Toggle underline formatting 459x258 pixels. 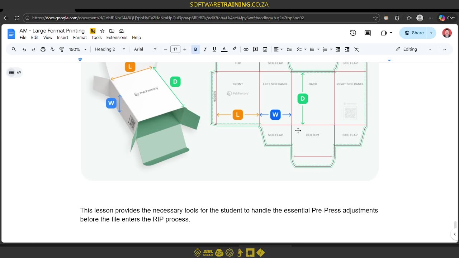click(x=214, y=49)
